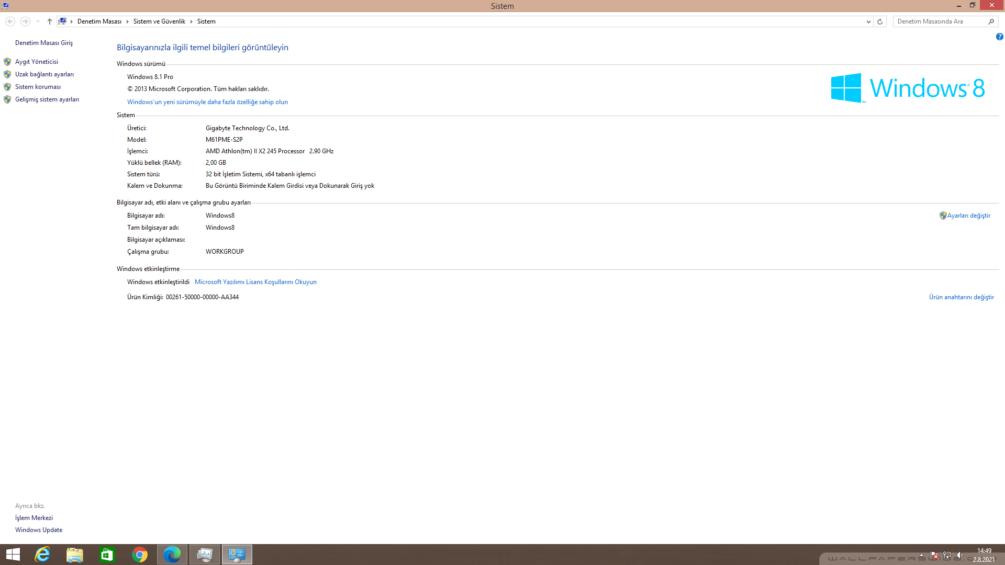Click the back navigation arrow
The image size is (1005, 565).
10,21
